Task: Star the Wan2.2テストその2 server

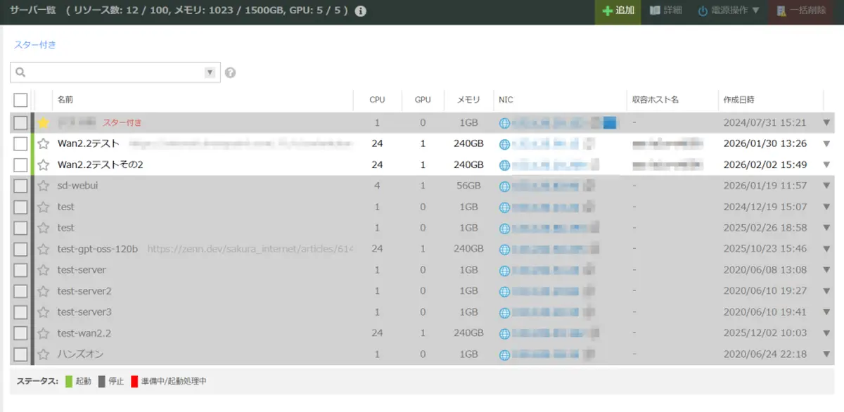Action: (x=44, y=165)
